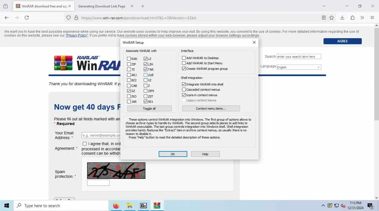The height and width of the screenshot is (211, 379).
Task: Click the page vertical scrollbar
Action: (377, 74)
